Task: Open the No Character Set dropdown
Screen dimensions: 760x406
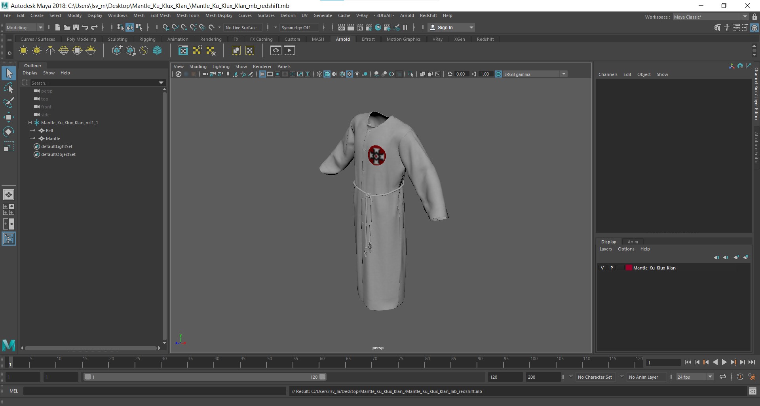Action: [x=595, y=377]
